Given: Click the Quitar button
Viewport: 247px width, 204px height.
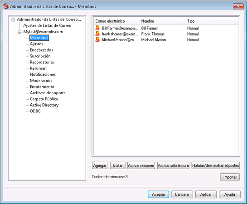Looking at the screenshot, I should pyautogui.click(x=118, y=165).
